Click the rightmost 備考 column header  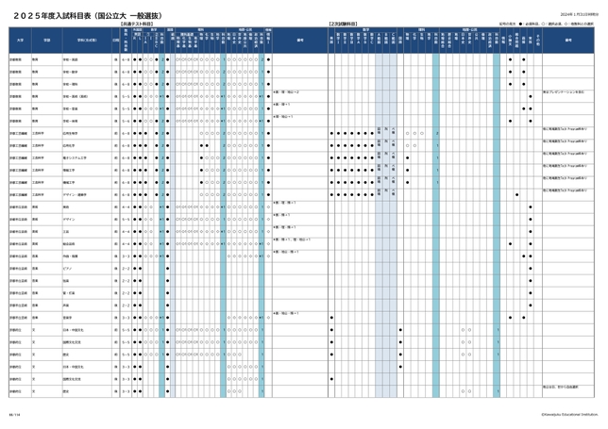click(568, 41)
